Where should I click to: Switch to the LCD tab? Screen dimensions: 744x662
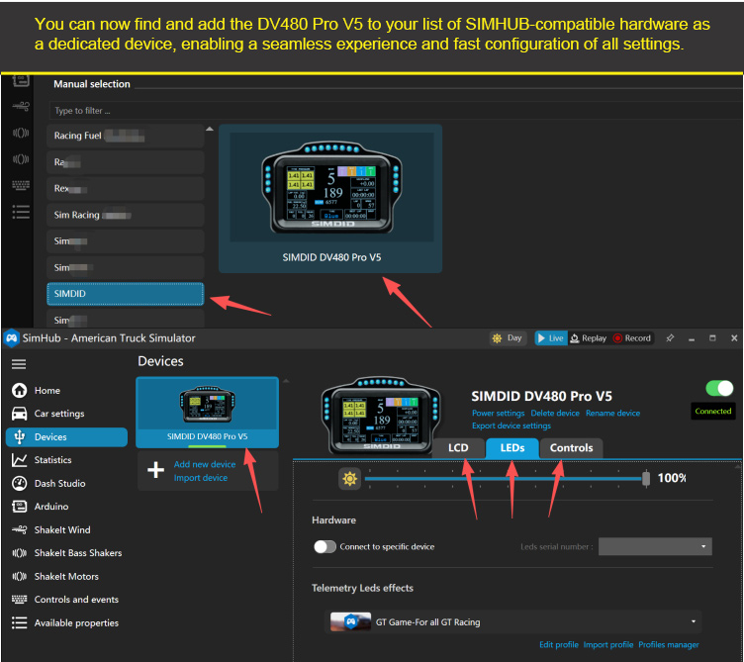click(458, 448)
